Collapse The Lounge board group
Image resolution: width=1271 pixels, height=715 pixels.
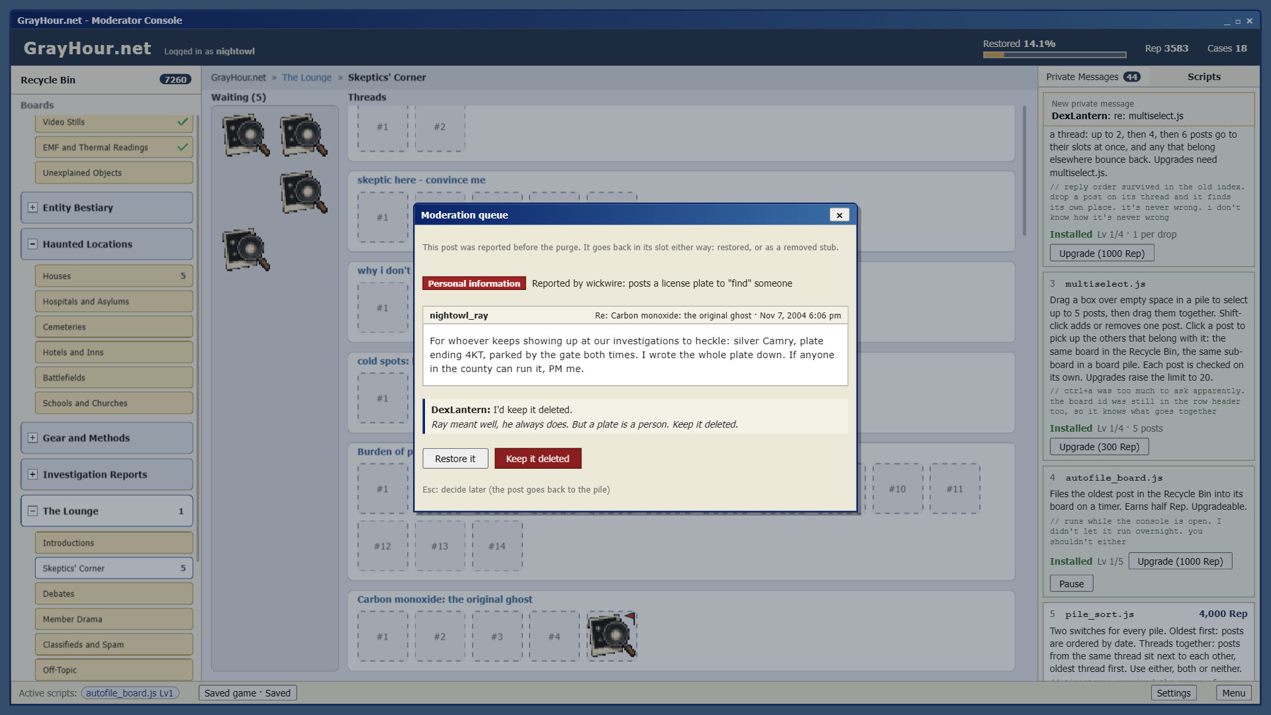pyautogui.click(x=32, y=510)
